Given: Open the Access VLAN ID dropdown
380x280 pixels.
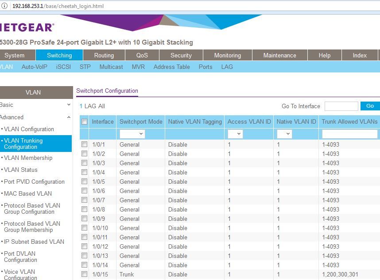Looking at the screenshot, I should [235, 134].
